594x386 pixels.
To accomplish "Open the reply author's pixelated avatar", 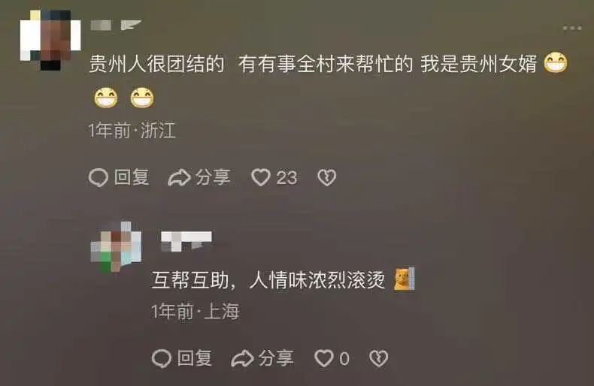I will [116, 247].
